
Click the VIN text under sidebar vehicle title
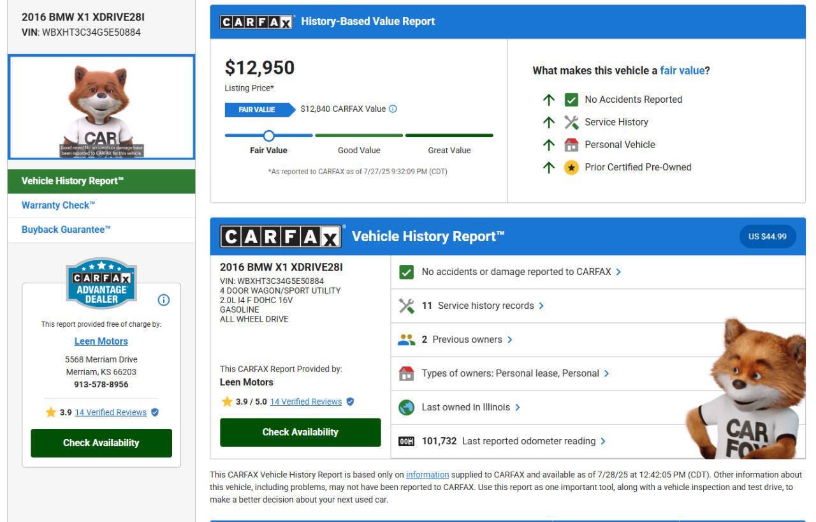81,32
